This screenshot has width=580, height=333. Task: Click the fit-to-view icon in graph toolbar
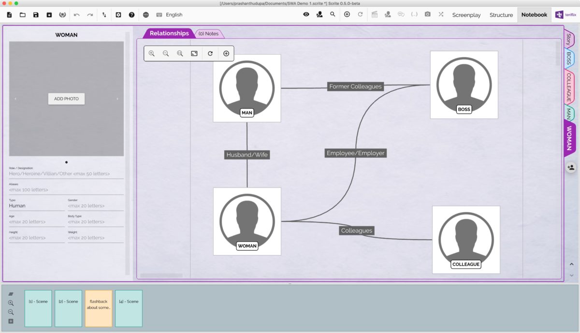click(194, 54)
